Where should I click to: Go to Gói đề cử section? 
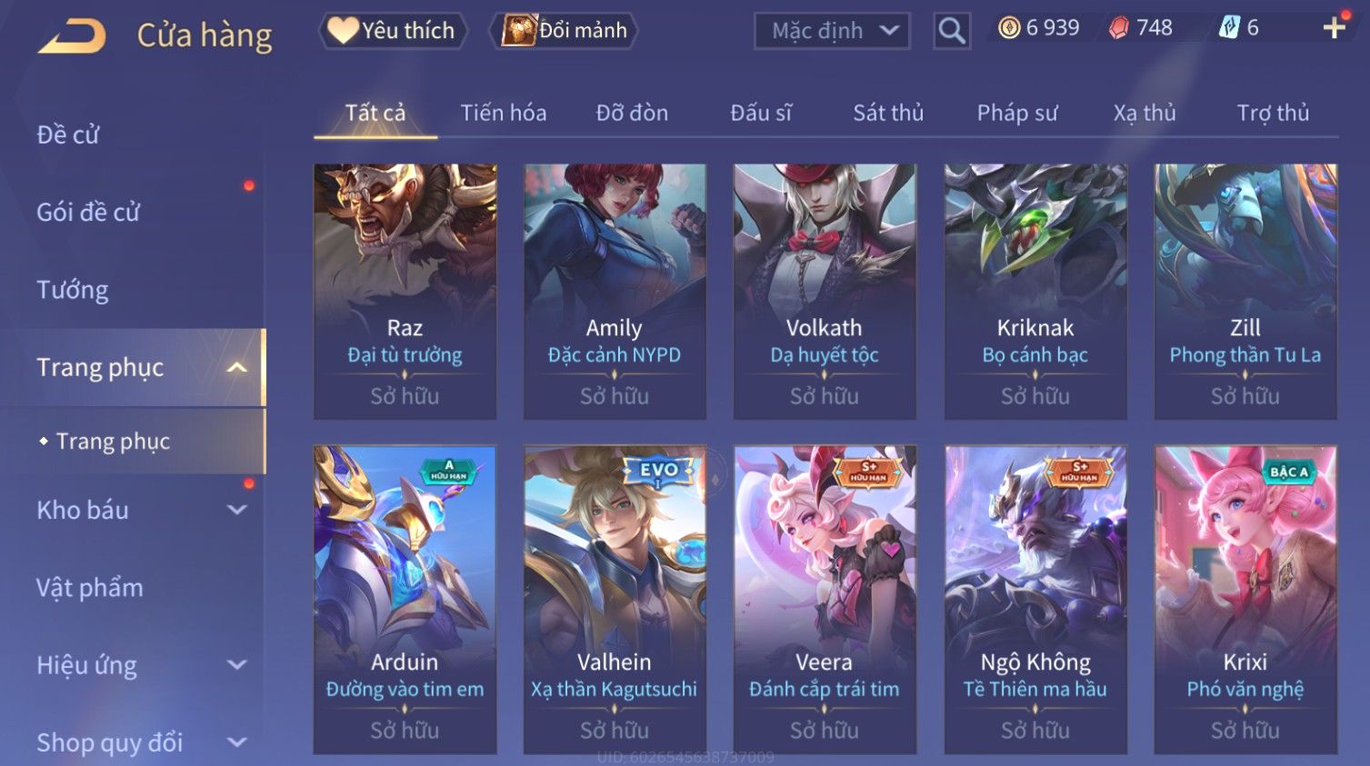click(88, 212)
